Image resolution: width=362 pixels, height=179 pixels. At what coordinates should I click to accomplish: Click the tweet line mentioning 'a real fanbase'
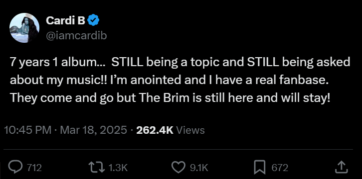tap(169, 80)
